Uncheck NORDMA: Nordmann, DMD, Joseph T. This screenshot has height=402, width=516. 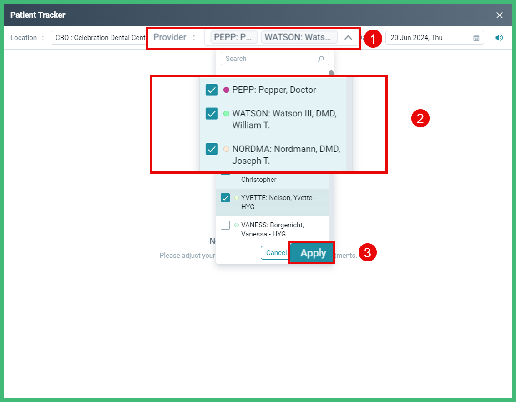click(x=211, y=149)
